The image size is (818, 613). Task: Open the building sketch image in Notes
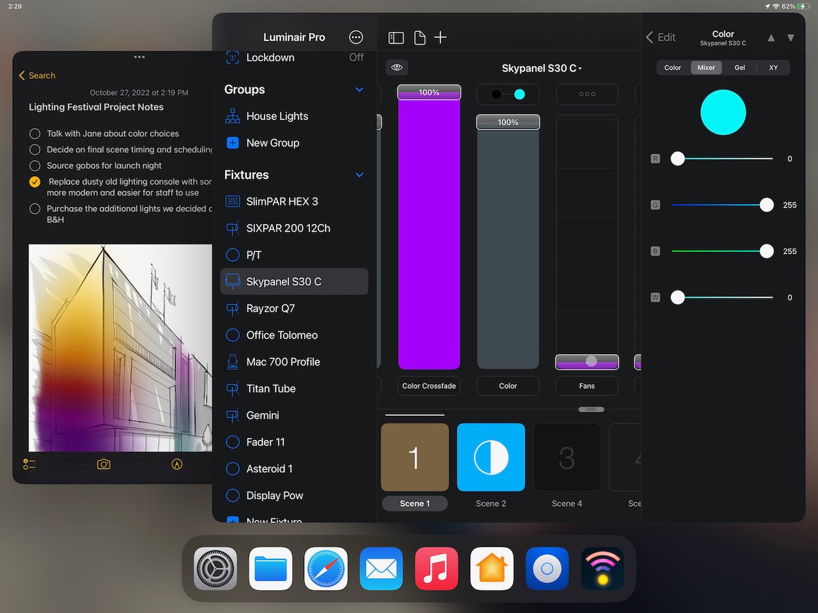click(121, 347)
